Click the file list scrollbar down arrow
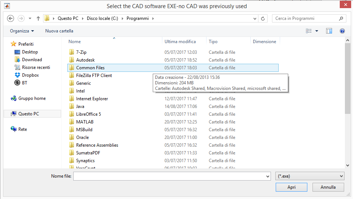The width and height of the screenshot is (353, 199). point(347,165)
